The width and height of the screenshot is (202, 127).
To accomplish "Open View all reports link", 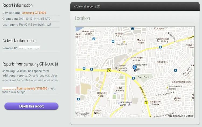I will (87, 6).
